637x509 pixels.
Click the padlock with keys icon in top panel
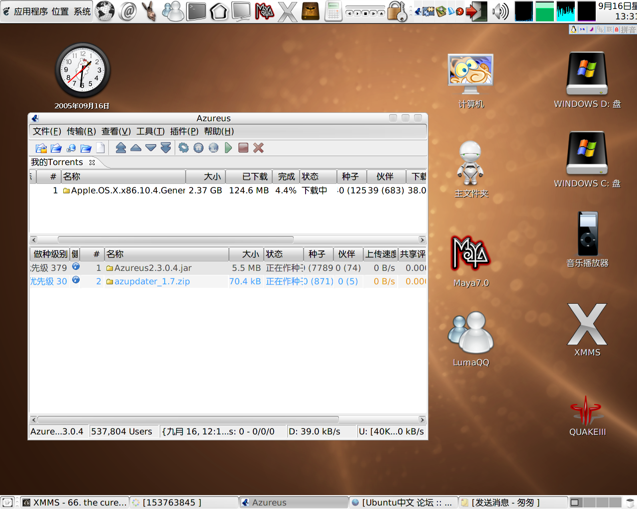point(397,11)
